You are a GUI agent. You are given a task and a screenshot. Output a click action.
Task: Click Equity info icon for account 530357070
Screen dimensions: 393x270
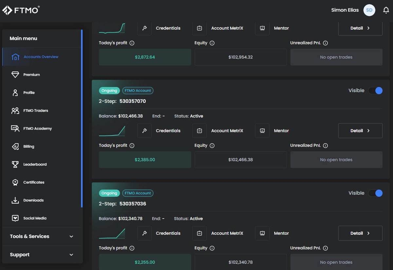(212, 146)
